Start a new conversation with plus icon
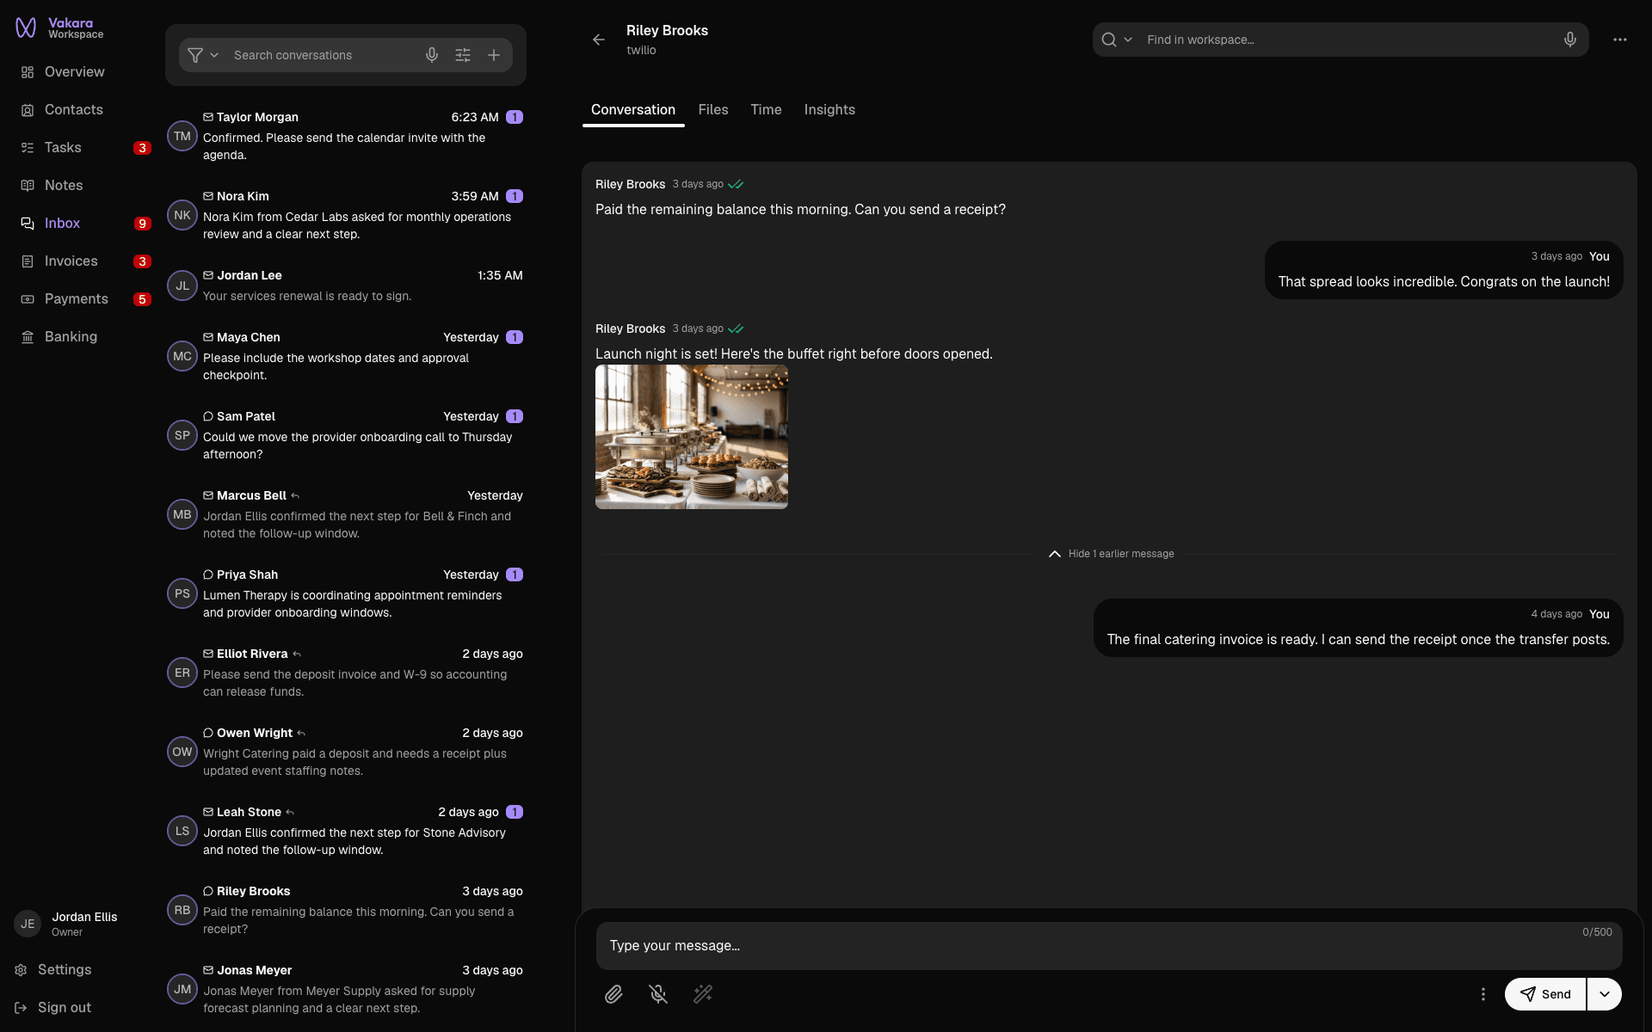Screen dimensions: 1652x1032 click(494, 55)
